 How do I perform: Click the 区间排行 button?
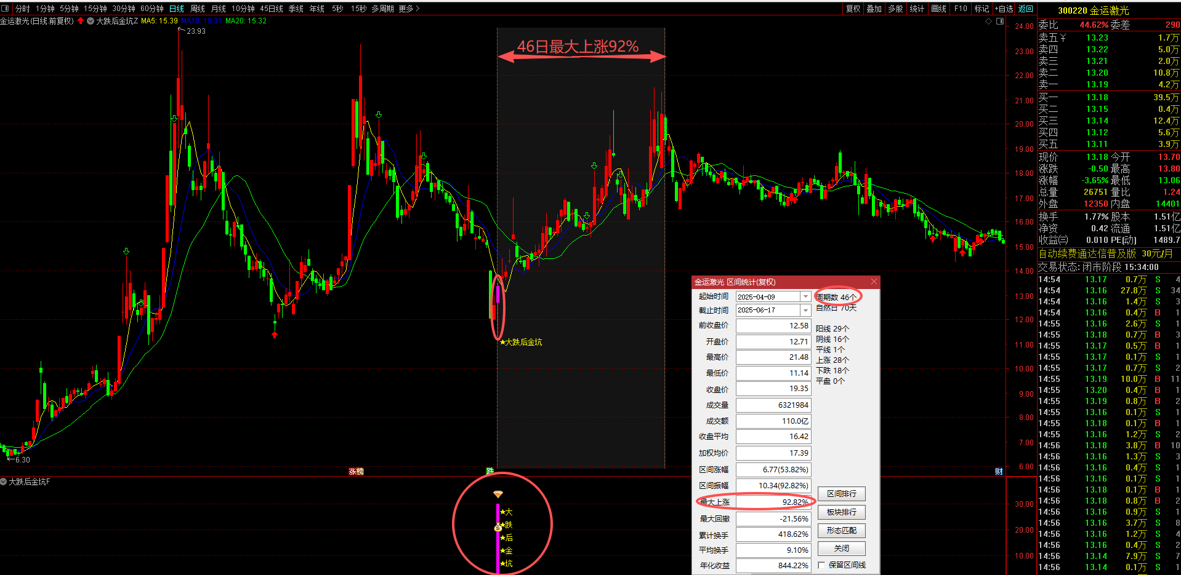tap(842, 494)
